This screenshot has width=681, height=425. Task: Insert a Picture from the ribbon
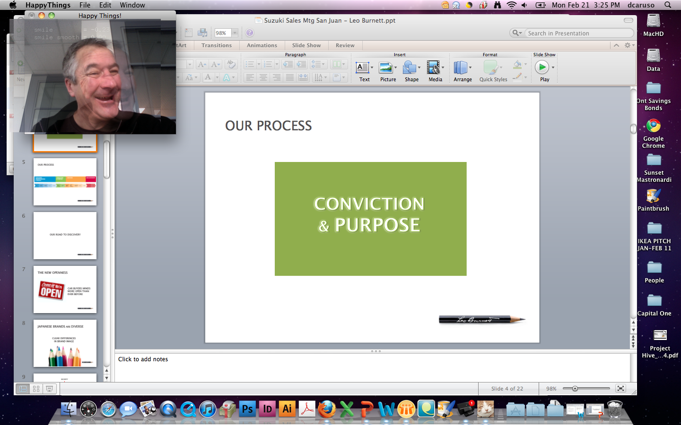pyautogui.click(x=386, y=68)
